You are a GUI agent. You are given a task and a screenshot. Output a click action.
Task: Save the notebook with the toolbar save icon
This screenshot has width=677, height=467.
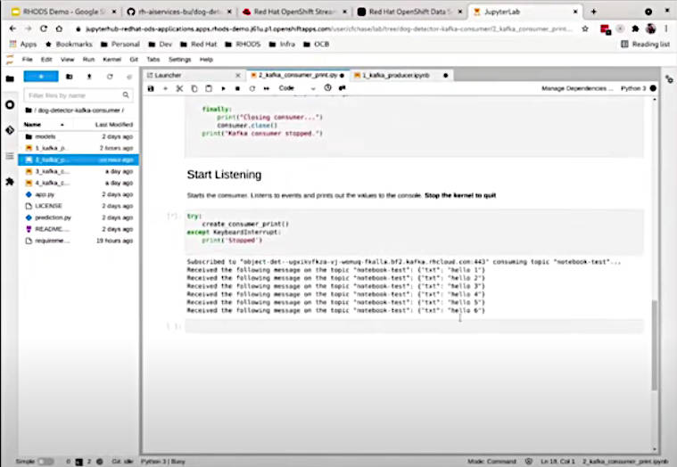pos(151,88)
